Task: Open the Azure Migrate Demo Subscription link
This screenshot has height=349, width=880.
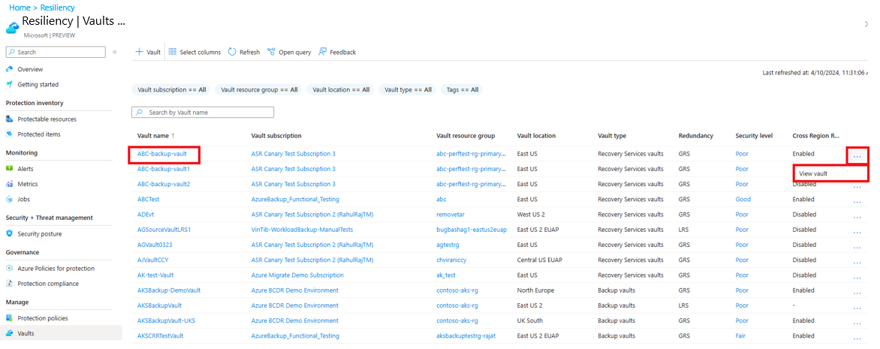Action: pyautogui.click(x=297, y=275)
